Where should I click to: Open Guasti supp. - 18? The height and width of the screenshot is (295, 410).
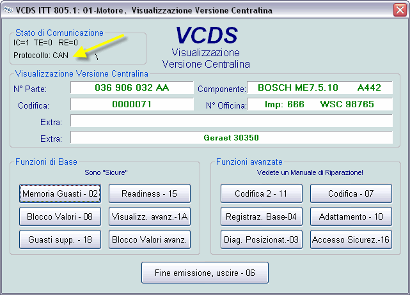[60, 239]
